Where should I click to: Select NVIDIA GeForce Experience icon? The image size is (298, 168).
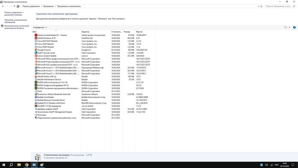(x=36, y=82)
